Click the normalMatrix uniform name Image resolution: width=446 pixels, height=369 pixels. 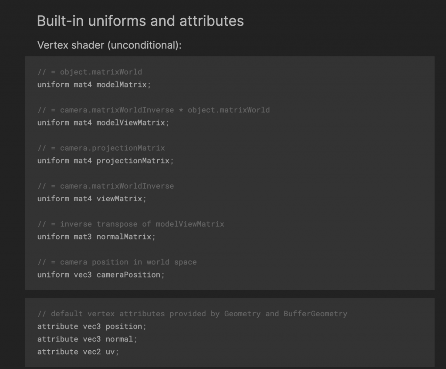click(x=124, y=237)
